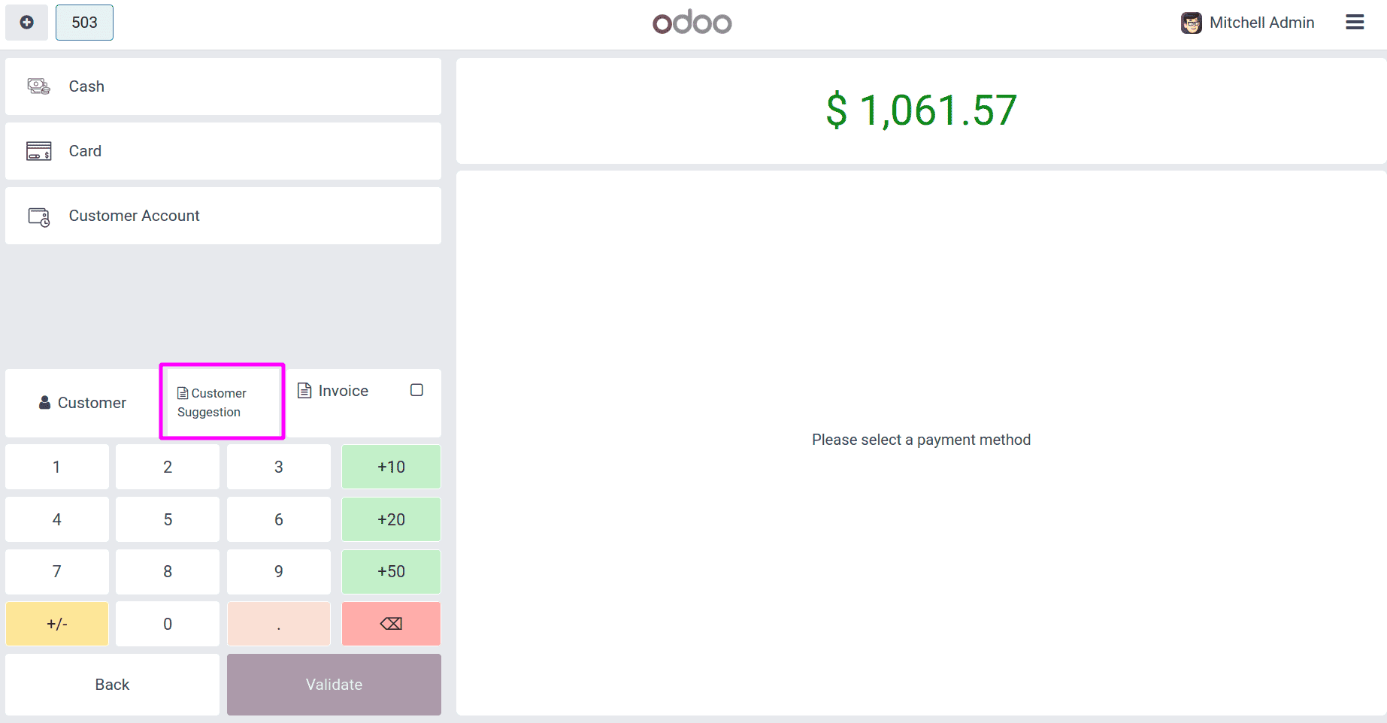Click 'Please select a payment method' text

(x=921, y=440)
